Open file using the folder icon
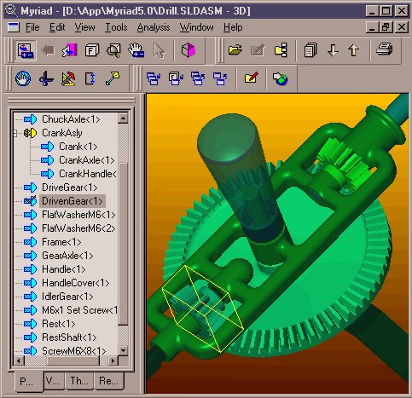Image resolution: width=412 pixels, height=398 pixels. click(235, 50)
